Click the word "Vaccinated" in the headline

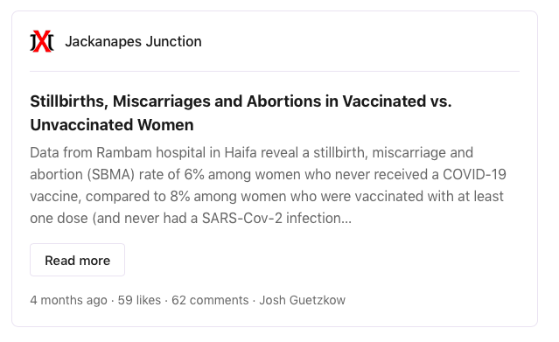[x=384, y=101]
